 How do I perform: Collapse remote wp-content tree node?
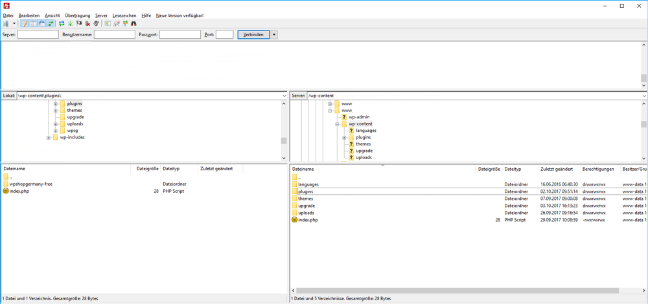pos(337,124)
